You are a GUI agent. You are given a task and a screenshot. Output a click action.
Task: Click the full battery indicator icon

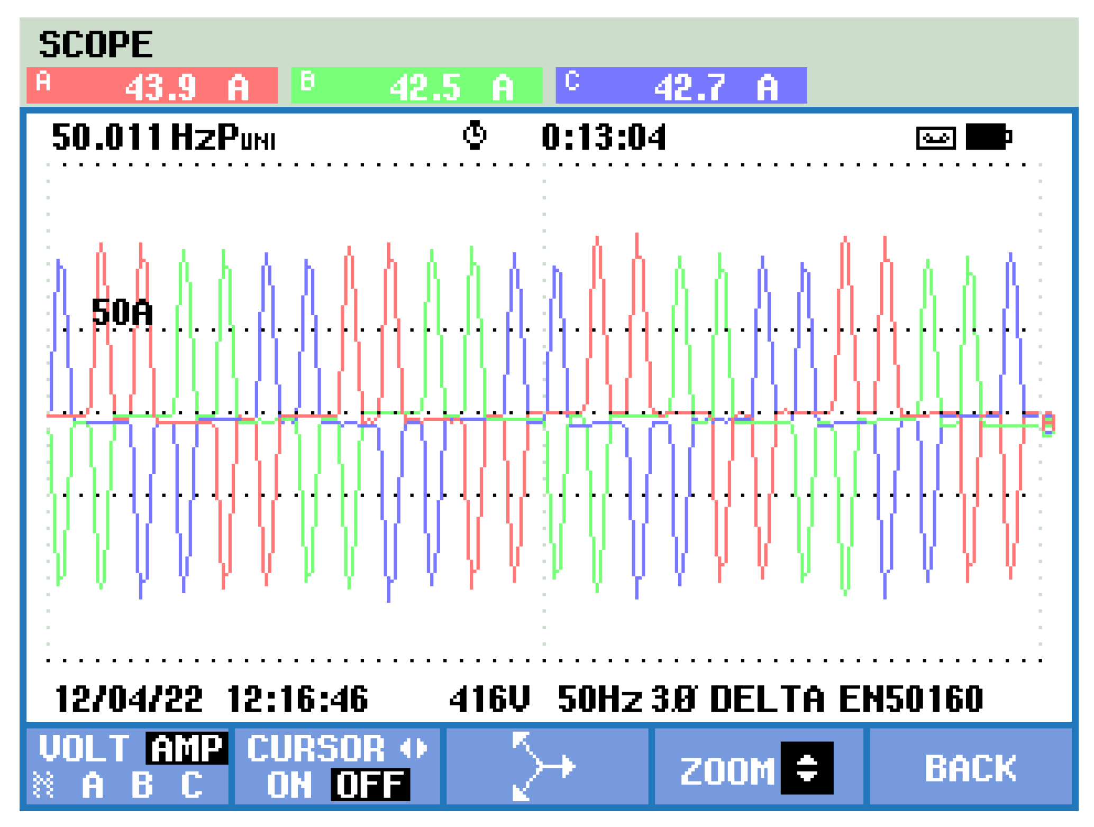click(x=988, y=137)
